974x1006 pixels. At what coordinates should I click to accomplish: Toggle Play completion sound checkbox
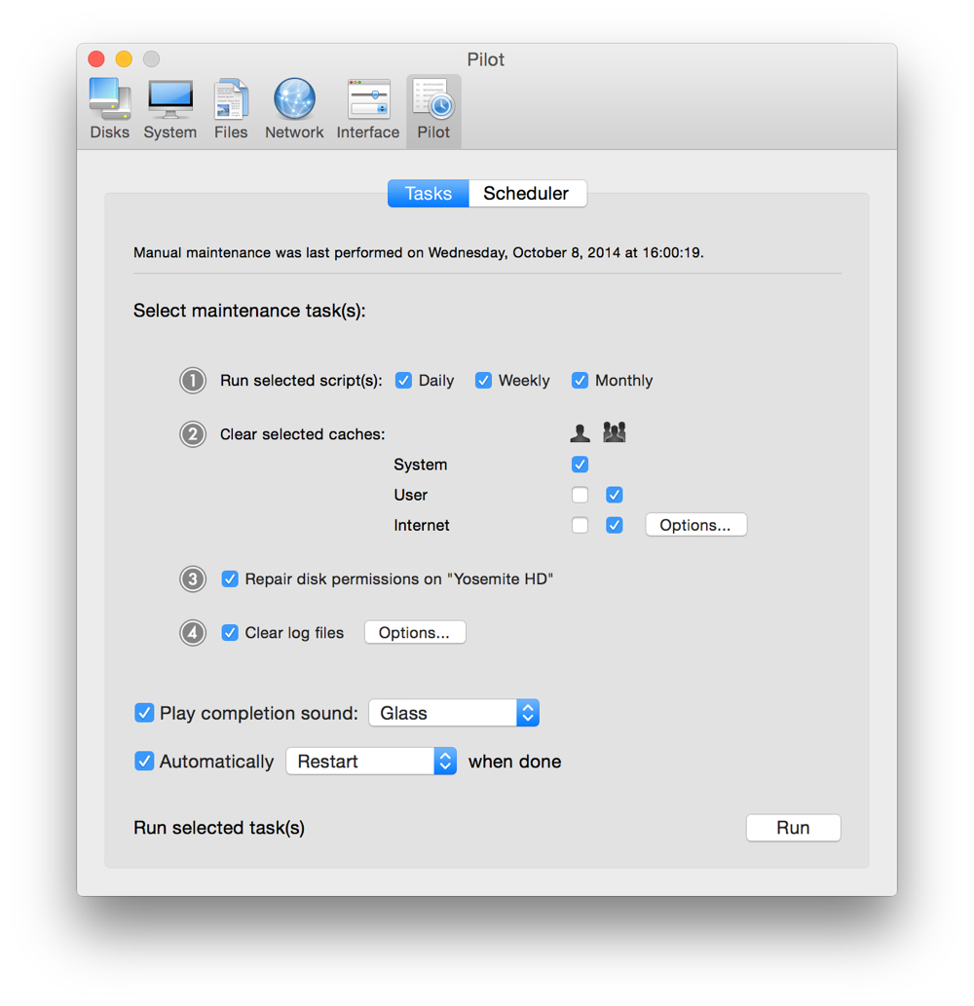pos(144,713)
